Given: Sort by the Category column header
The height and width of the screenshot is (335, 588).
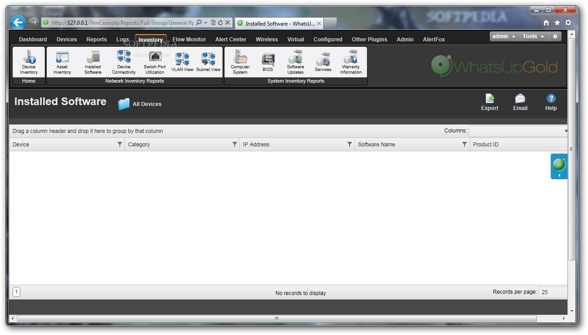Looking at the screenshot, I should (x=139, y=145).
